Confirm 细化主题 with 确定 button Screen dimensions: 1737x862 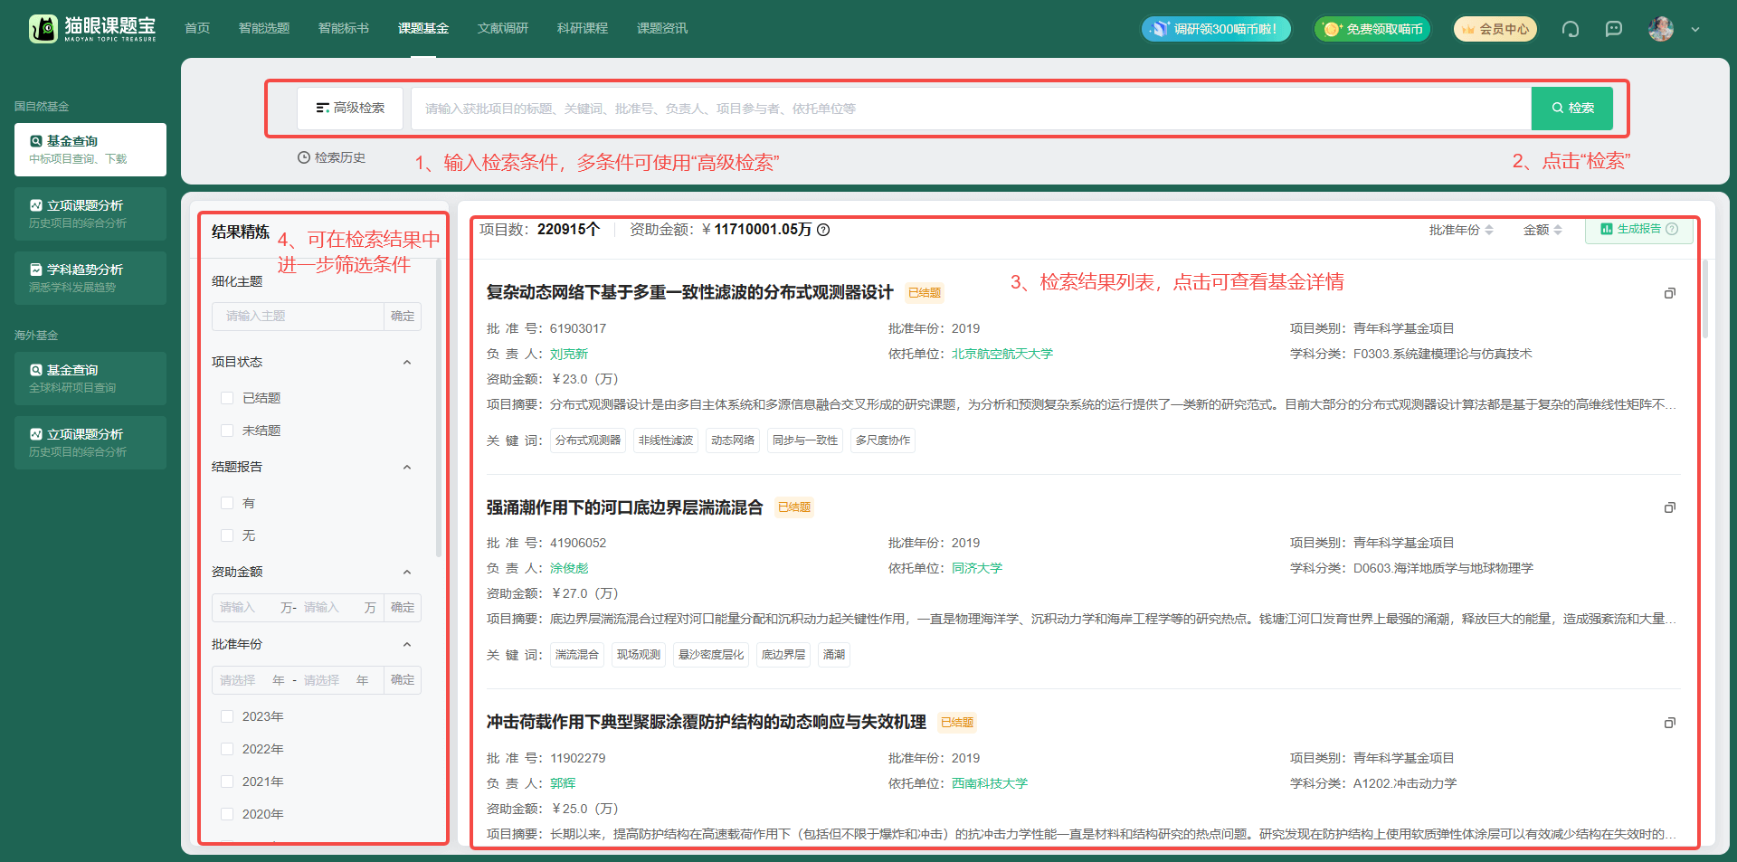click(x=403, y=316)
